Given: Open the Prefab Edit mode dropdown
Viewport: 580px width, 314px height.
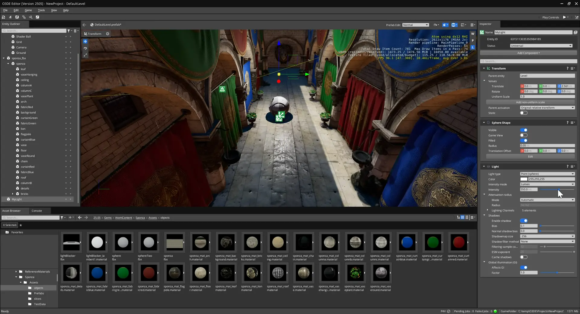Looking at the screenshot, I should click(415, 25).
